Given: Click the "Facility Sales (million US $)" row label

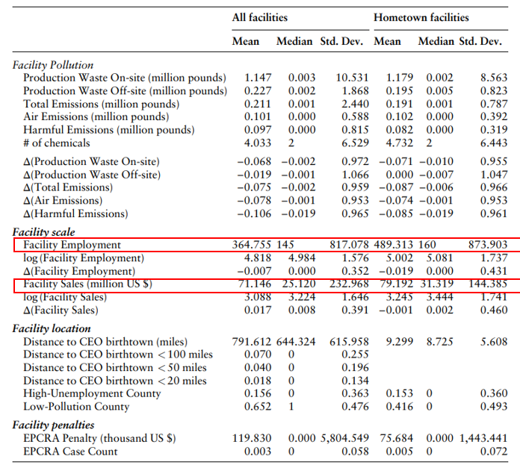Looking at the screenshot, I should pos(87,284).
